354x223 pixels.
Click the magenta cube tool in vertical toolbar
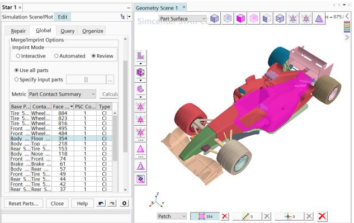[x=140, y=73]
